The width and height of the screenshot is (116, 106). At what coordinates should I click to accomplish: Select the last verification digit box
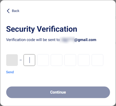click(97, 60)
